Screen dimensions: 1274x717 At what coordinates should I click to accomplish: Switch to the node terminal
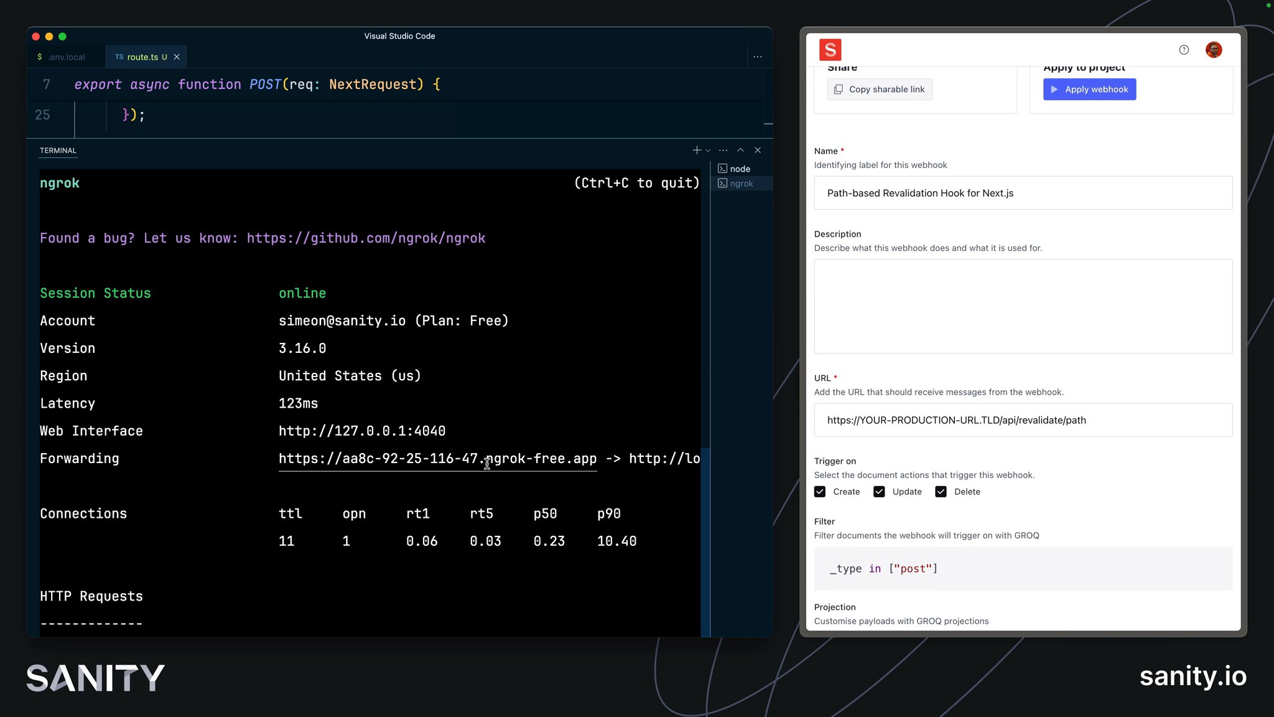coord(742,169)
